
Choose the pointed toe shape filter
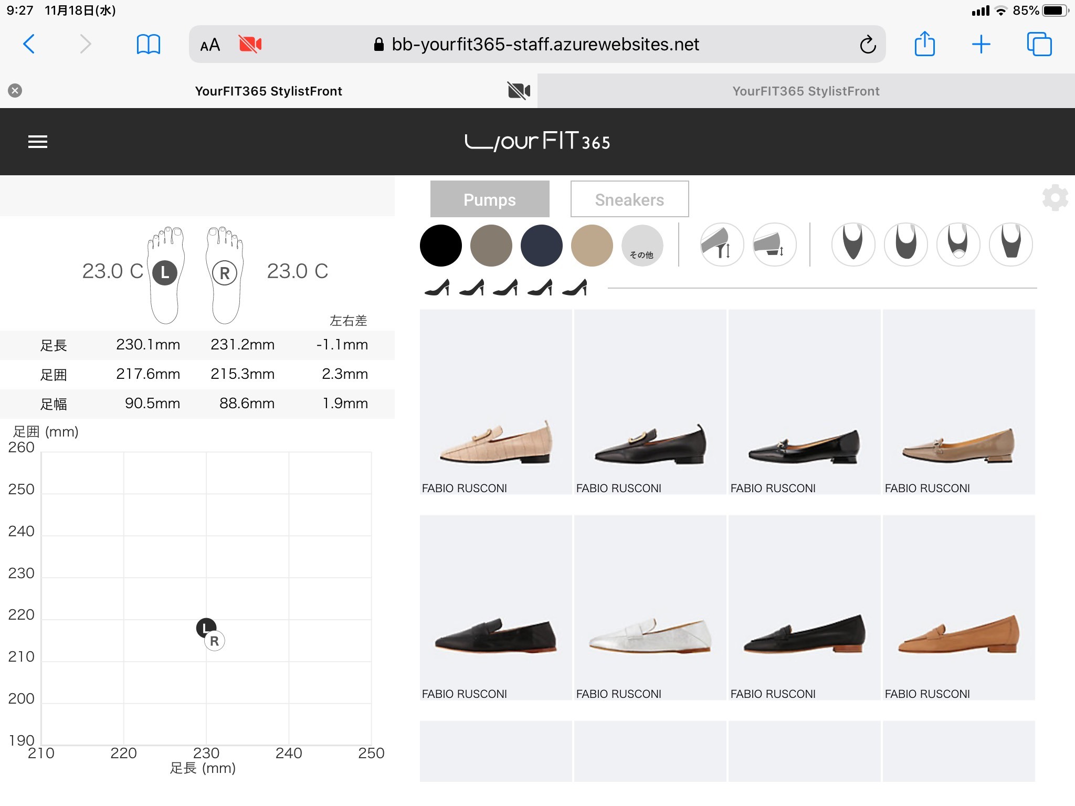tap(853, 245)
